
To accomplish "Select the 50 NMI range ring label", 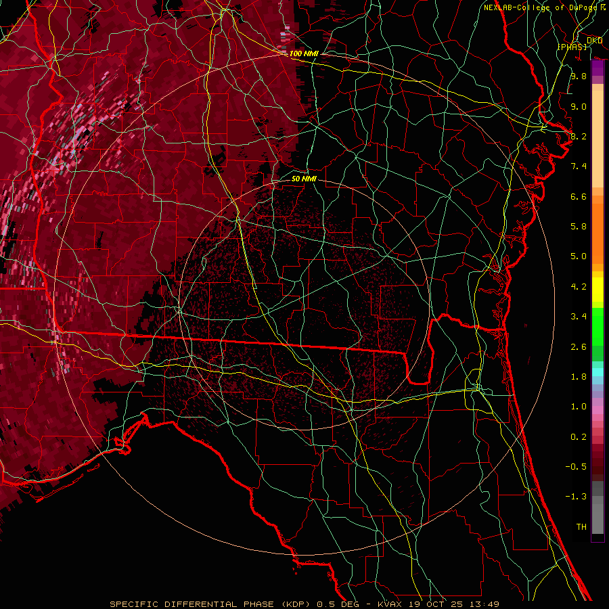I will coord(304,179).
